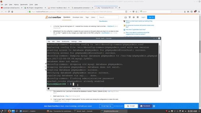Open the Firefox Edit menu
Screen dimensions: 201x113
(x=6, y=5)
